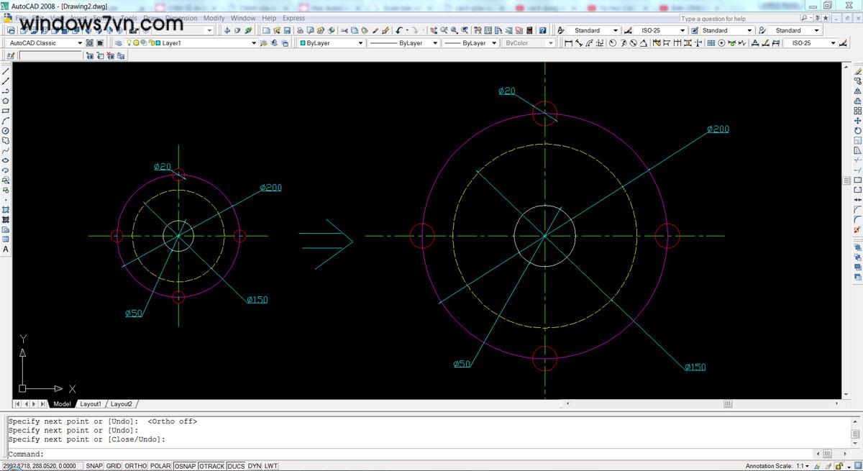863x471 pixels.
Task: Select the Rectangle draw tool
Action: pyautogui.click(x=6, y=111)
